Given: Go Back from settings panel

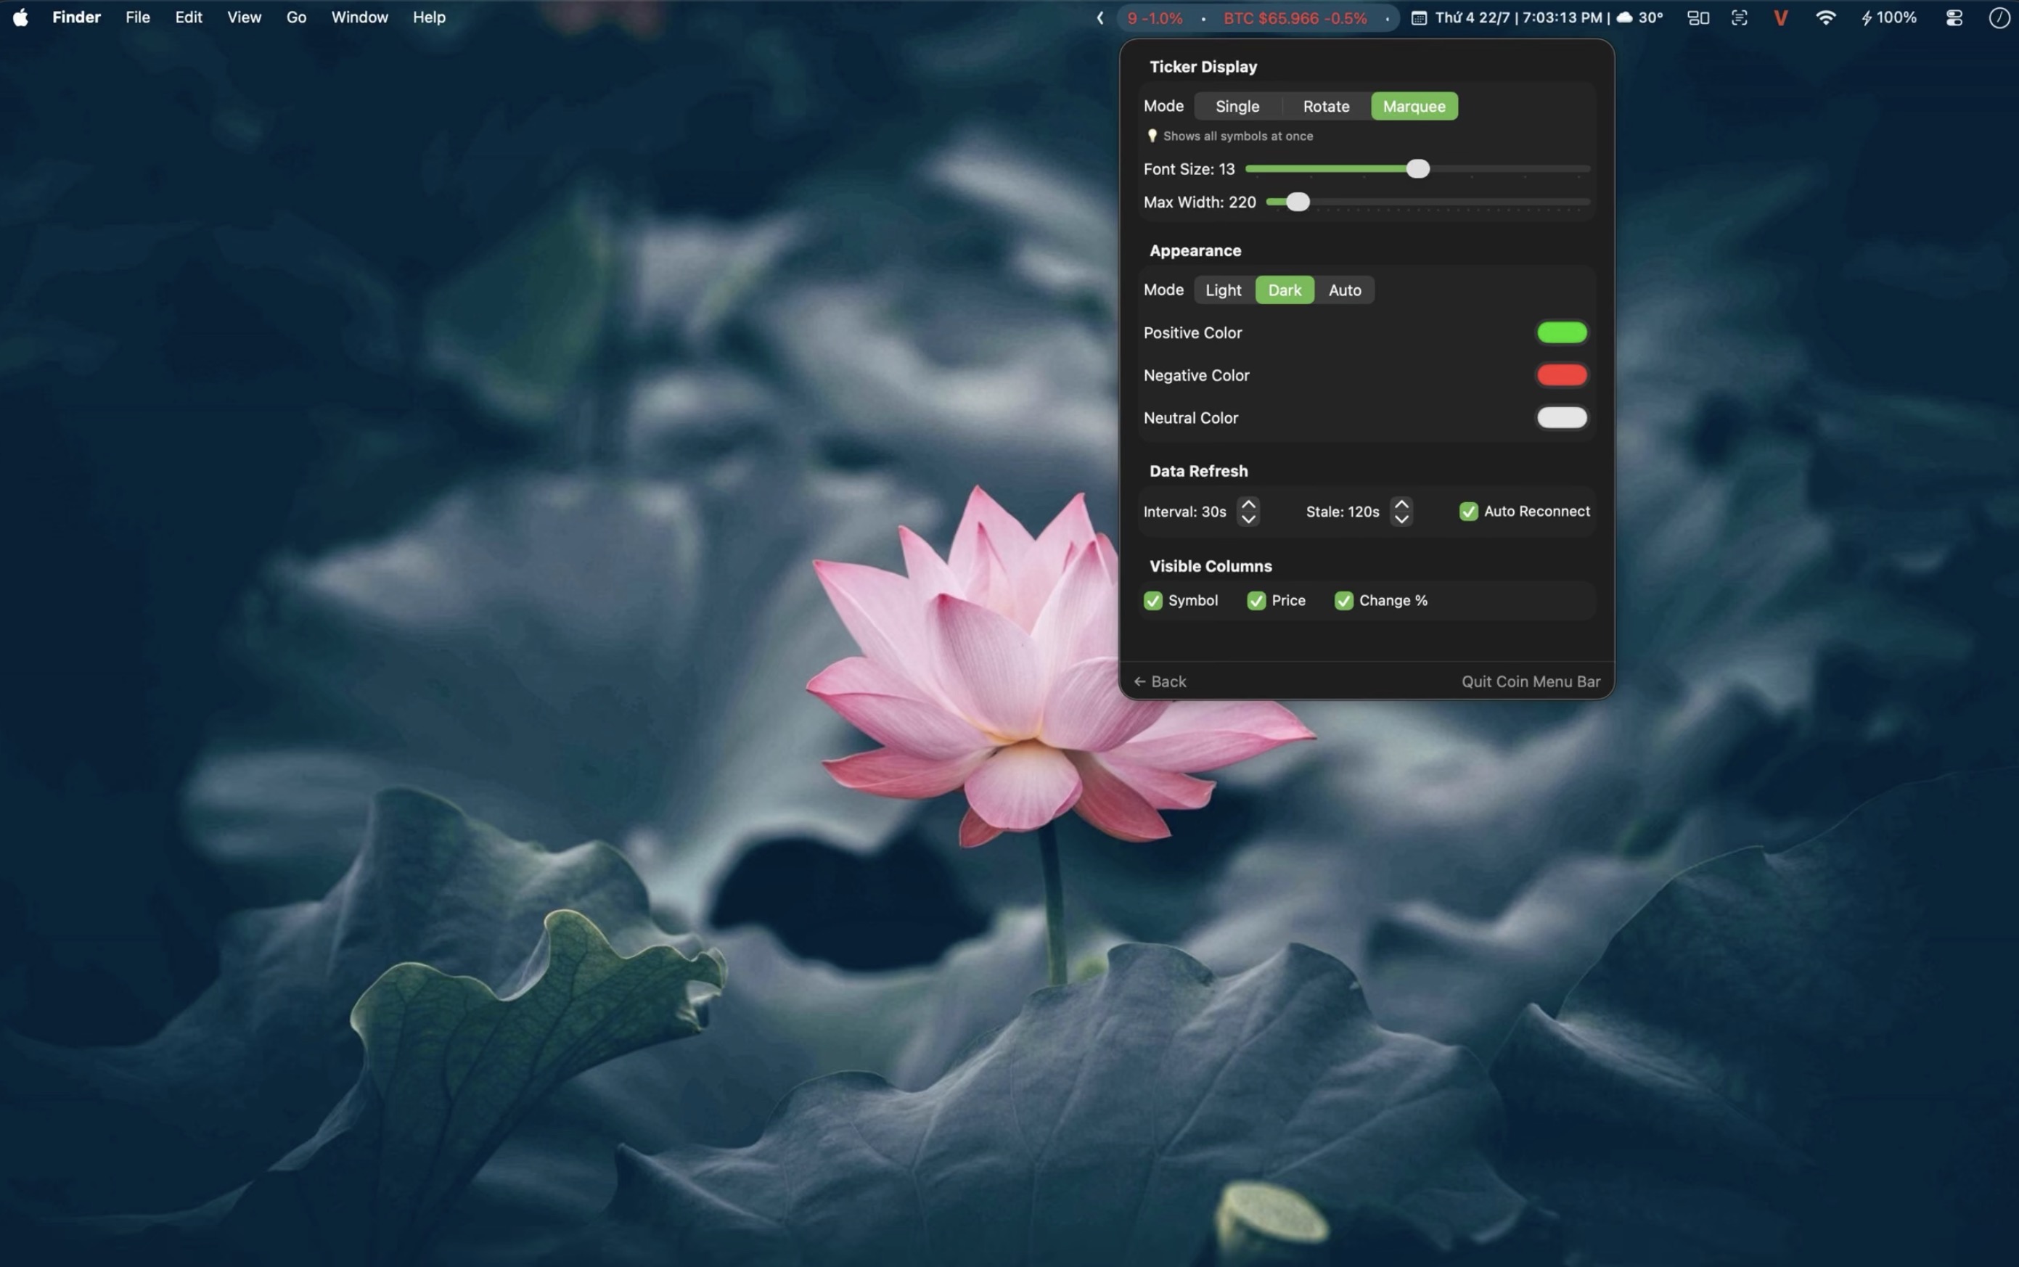Looking at the screenshot, I should 1160,682.
